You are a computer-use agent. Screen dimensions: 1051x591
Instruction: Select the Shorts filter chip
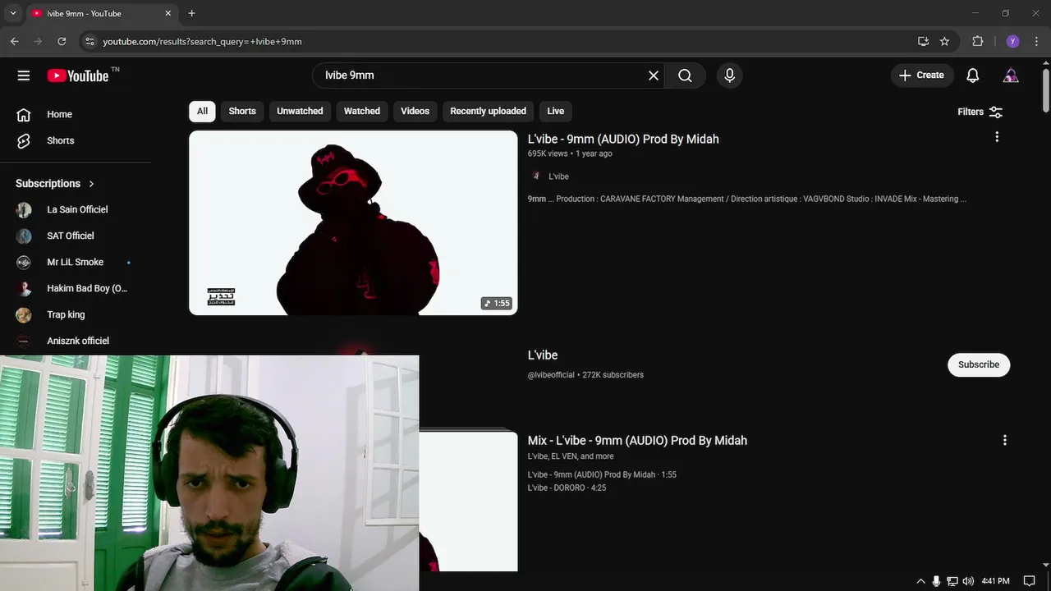(x=242, y=111)
